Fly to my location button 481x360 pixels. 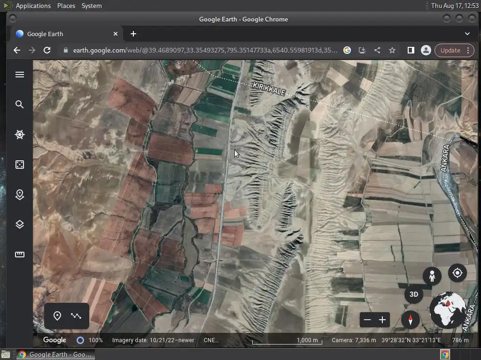coord(458,273)
